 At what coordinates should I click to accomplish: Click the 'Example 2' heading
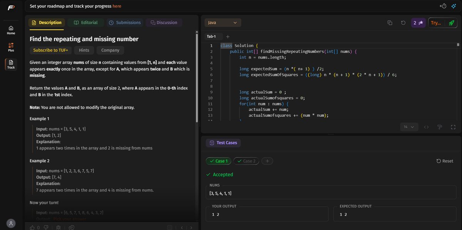pyautogui.click(x=39, y=161)
